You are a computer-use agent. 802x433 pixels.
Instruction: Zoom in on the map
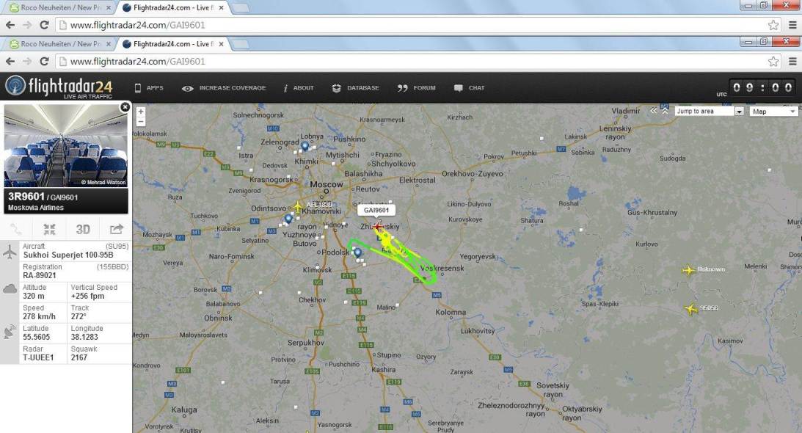[141, 112]
